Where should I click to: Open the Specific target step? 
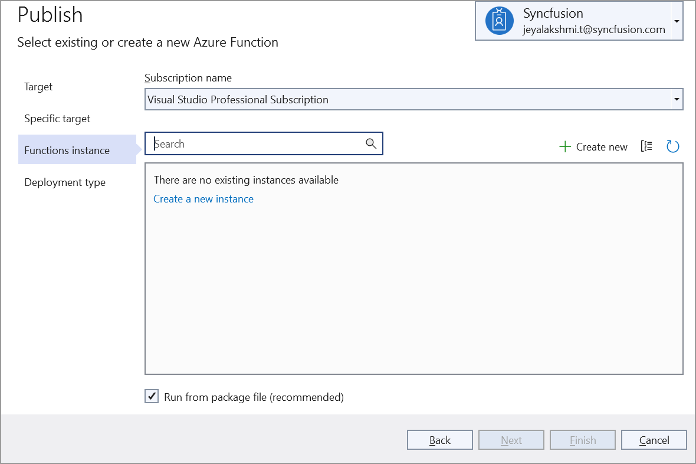tap(57, 118)
